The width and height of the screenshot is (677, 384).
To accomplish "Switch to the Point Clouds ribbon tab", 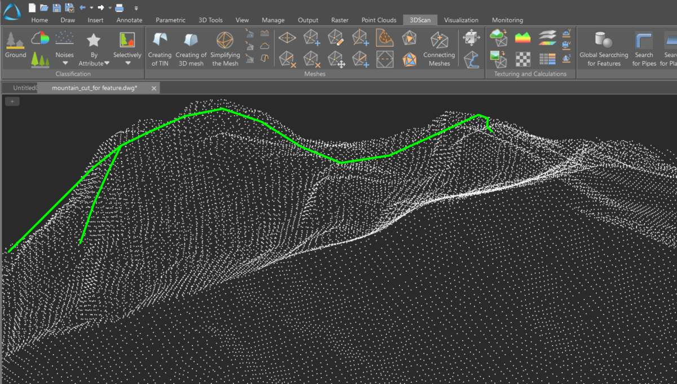I will [x=379, y=20].
